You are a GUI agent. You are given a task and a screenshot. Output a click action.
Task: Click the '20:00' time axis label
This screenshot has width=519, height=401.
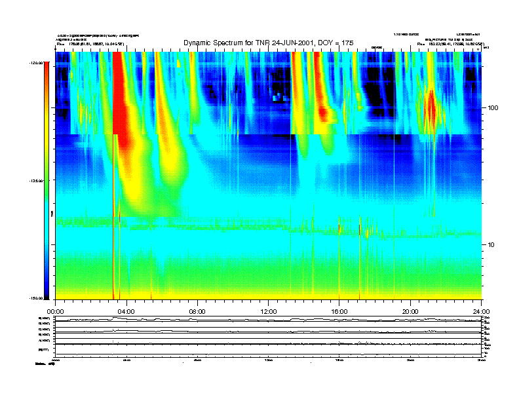pos(410,312)
